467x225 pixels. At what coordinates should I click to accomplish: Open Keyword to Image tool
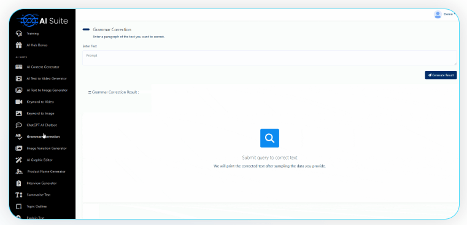coord(41,113)
